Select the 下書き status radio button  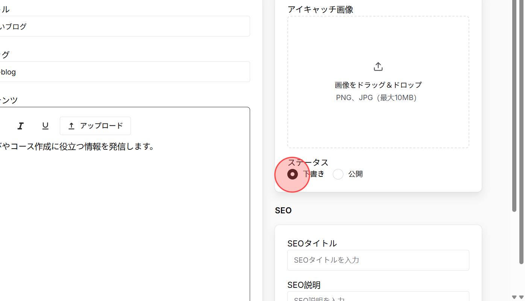coord(293,174)
